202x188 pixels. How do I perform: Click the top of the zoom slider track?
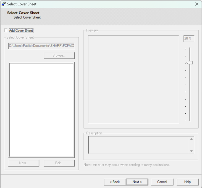190,49
